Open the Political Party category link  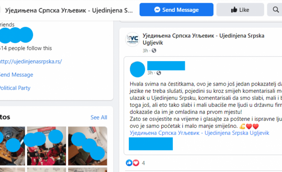[x=15, y=88]
